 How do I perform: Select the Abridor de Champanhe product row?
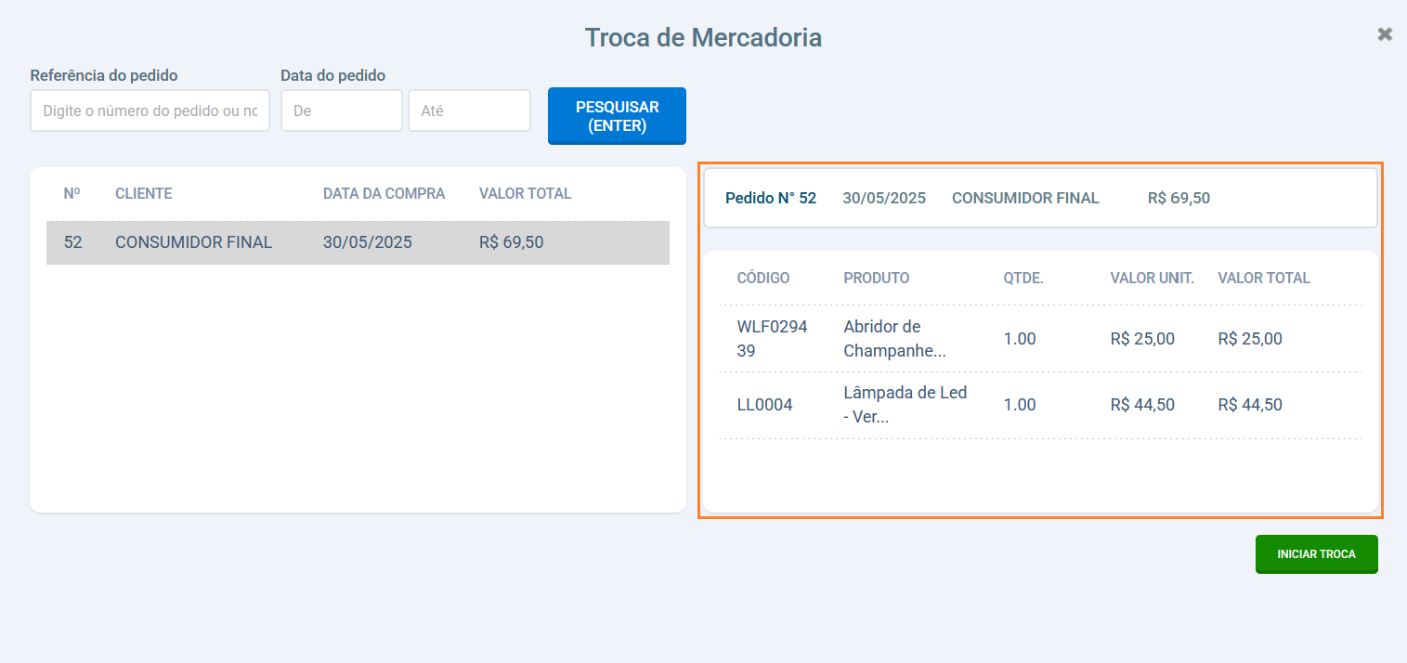1039,339
